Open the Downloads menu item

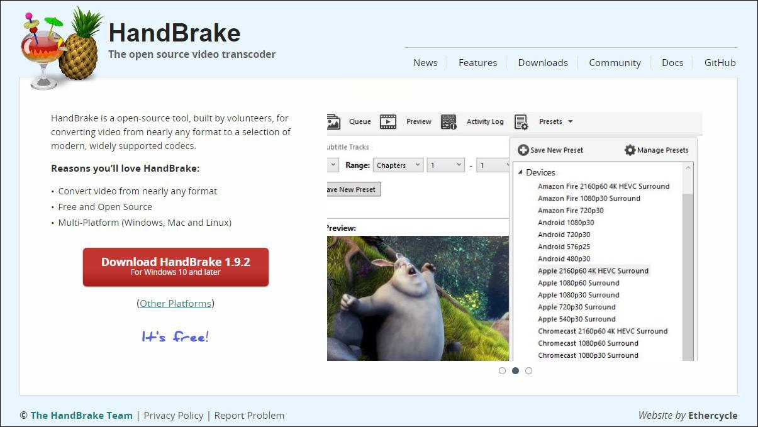[x=543, y=62]
